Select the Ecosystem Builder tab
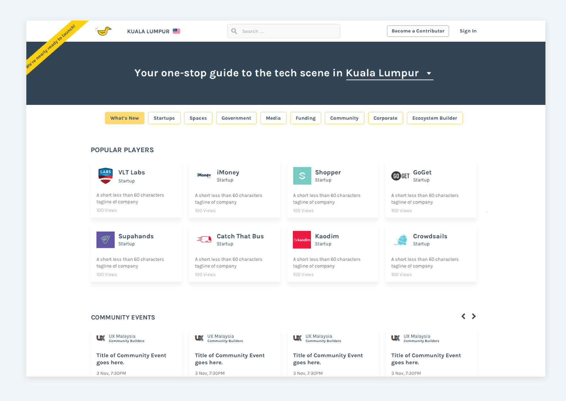566x401 pixels. [x=435, y=118]
